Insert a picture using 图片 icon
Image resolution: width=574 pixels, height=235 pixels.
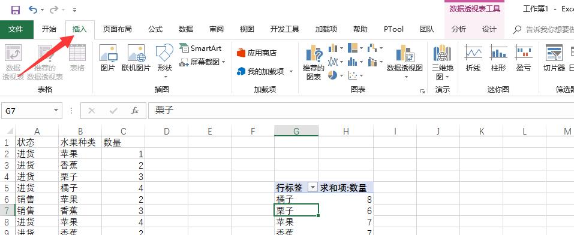[x=108, y=59]
